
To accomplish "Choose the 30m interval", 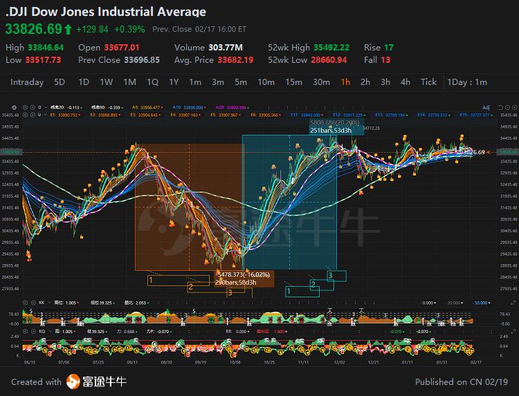I will click(x=321, y=82).
